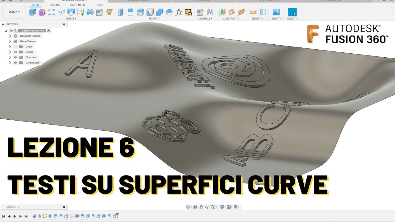
Task: Select the fit point spline tool
Action: [x=61, y=12]
